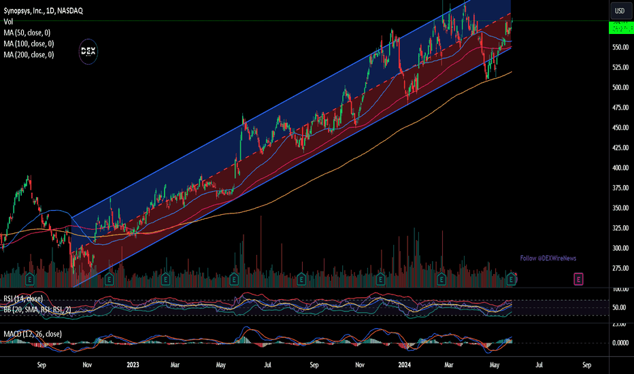Open the USD currency selector
Viewport: 634px width, 374px height.
(620, 11)
